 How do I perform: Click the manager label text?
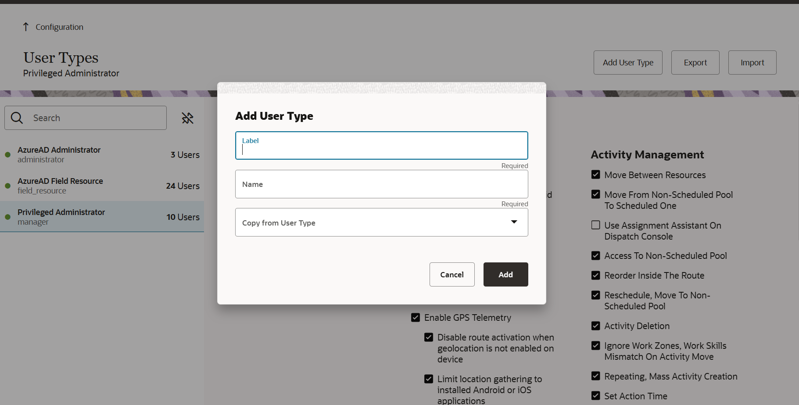point(33,222)
